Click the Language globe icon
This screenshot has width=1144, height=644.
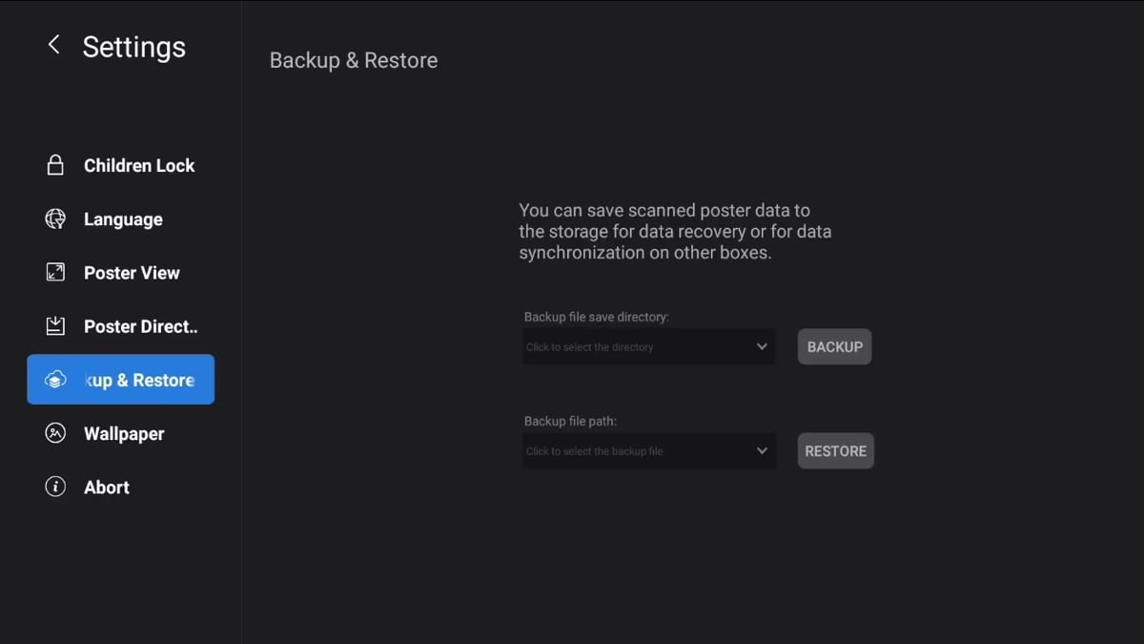pos(55,218)
